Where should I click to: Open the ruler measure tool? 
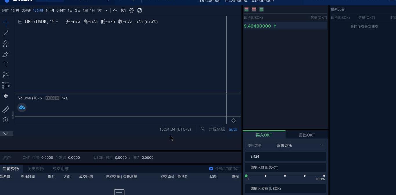click(x=6, y=110)
